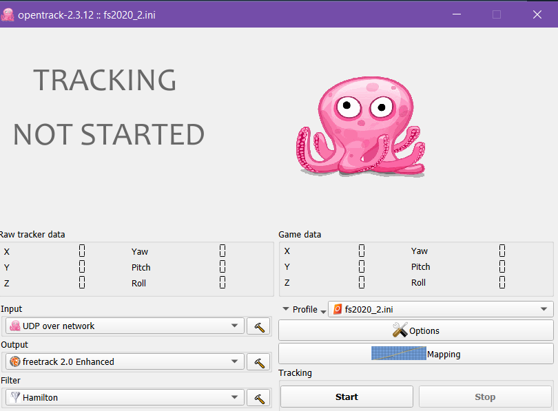Open the Mapping window
558x411 pixels.
(415, 354)
